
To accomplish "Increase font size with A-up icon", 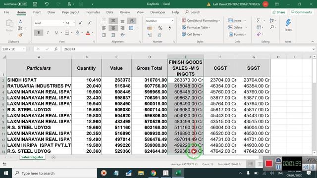I will [80, 23].
